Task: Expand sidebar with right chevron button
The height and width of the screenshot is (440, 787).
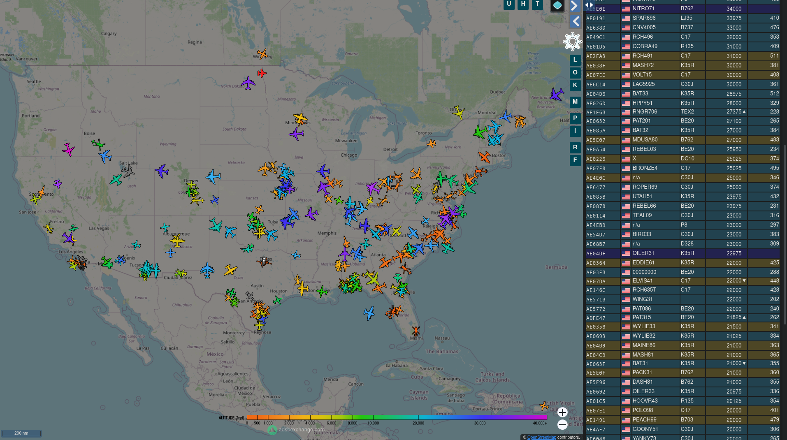Action: click(x=575, y=6)
